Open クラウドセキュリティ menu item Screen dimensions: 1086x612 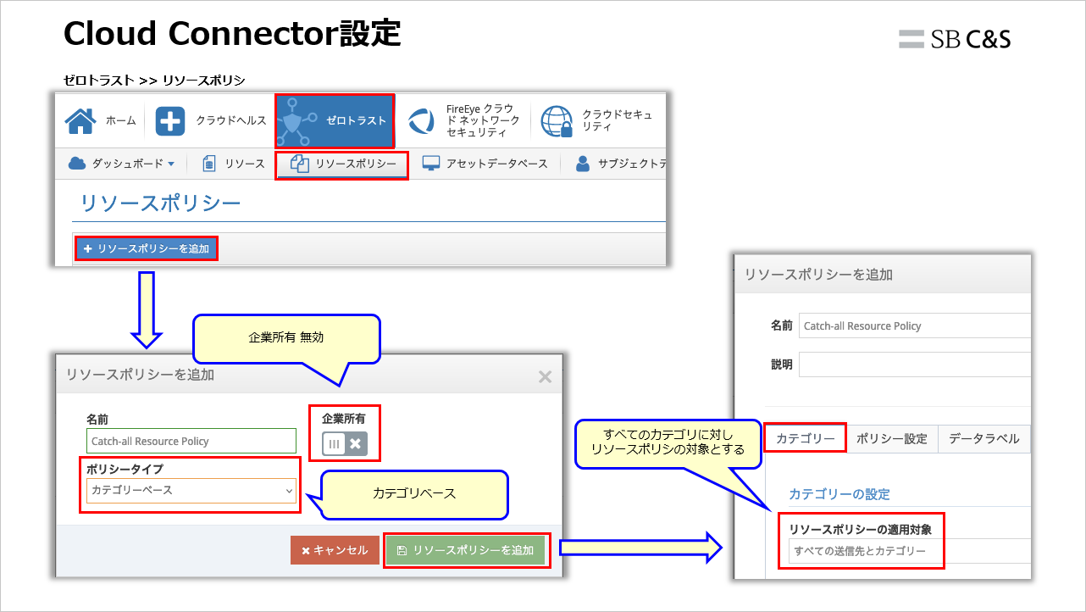tap(597, 121)
